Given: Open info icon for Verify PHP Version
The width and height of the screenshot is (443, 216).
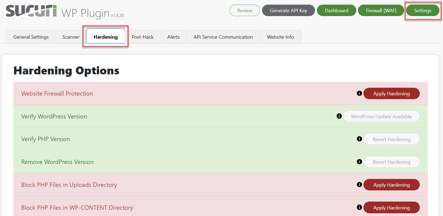Looking at the screenshot, I should point(359,139).
